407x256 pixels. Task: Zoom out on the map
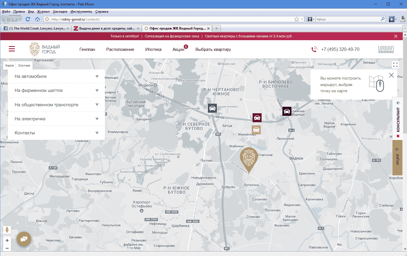click(7, 248)
